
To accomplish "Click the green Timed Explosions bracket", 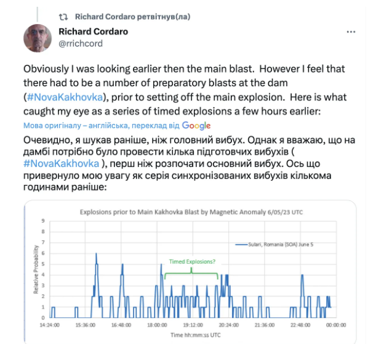I will [x=191, y=272].
